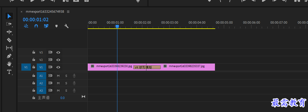Toggle the A2 track lock
This screenshot has height=112, width=308.
(34, 83)
